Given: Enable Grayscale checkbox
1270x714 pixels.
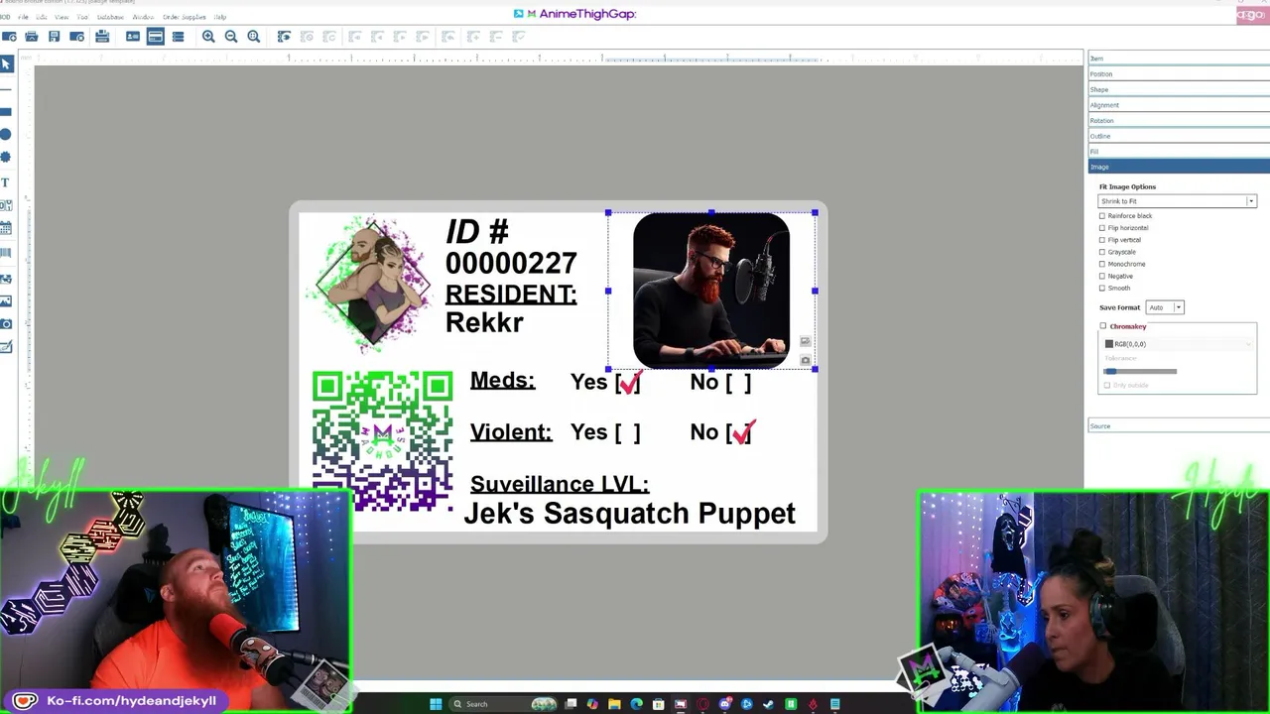Looking at the screenshot, I should tap(1102, 252).
